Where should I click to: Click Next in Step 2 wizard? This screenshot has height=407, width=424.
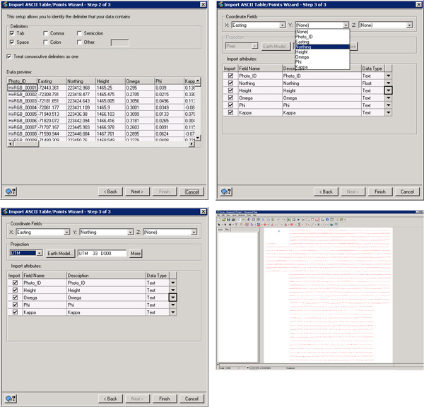(x=137, y=191)
